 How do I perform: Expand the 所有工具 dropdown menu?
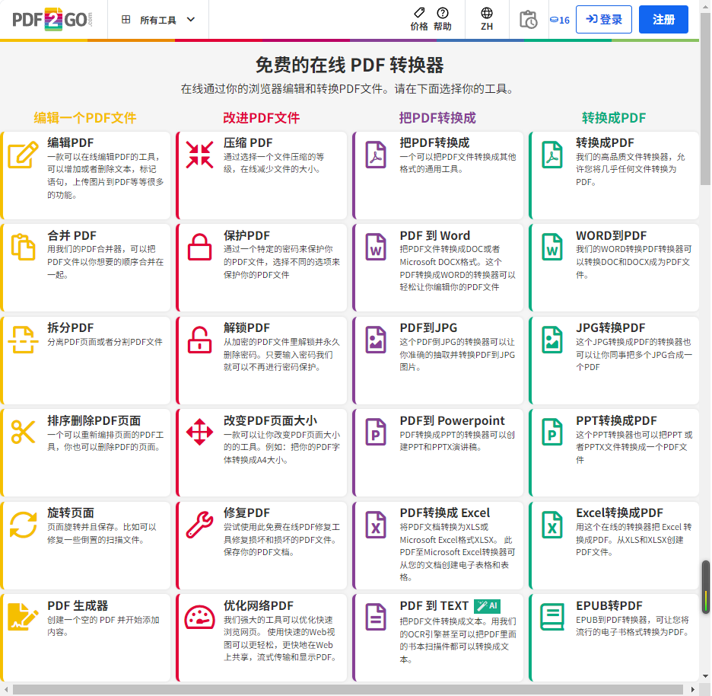pos(158,20)
